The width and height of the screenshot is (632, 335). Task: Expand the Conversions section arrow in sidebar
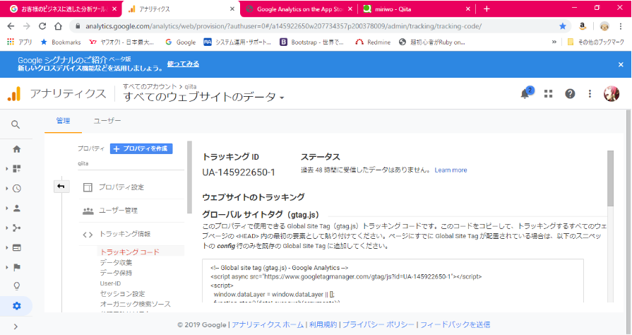[x=6, y=267]
